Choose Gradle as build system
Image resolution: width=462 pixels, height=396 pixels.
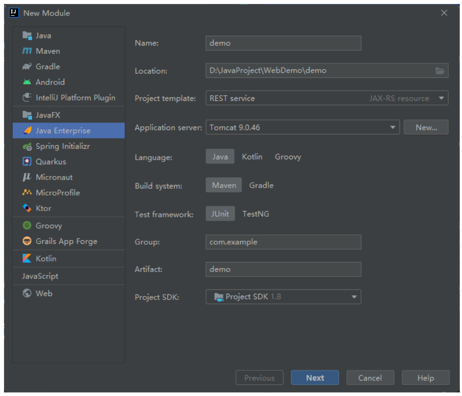tap(261, 185)
